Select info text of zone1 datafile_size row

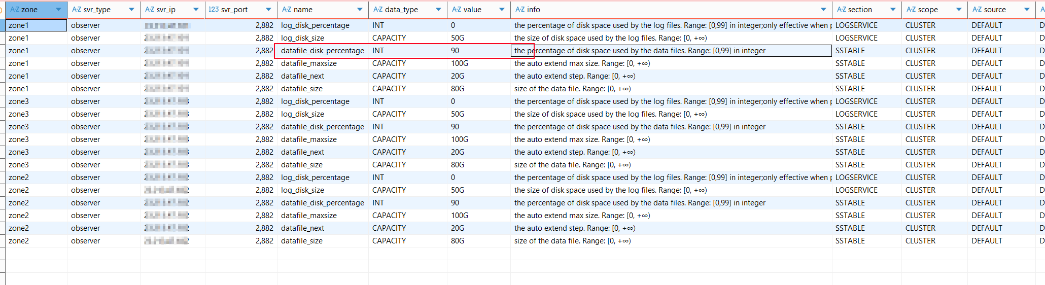[573, 89]
